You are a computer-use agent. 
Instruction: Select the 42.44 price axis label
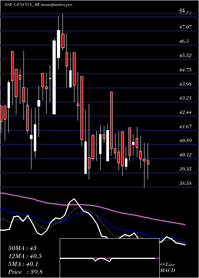(185, 112)
